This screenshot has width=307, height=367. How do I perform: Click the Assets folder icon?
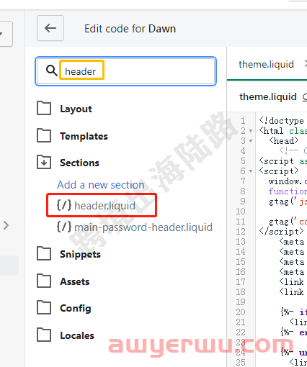pos(44,281)
